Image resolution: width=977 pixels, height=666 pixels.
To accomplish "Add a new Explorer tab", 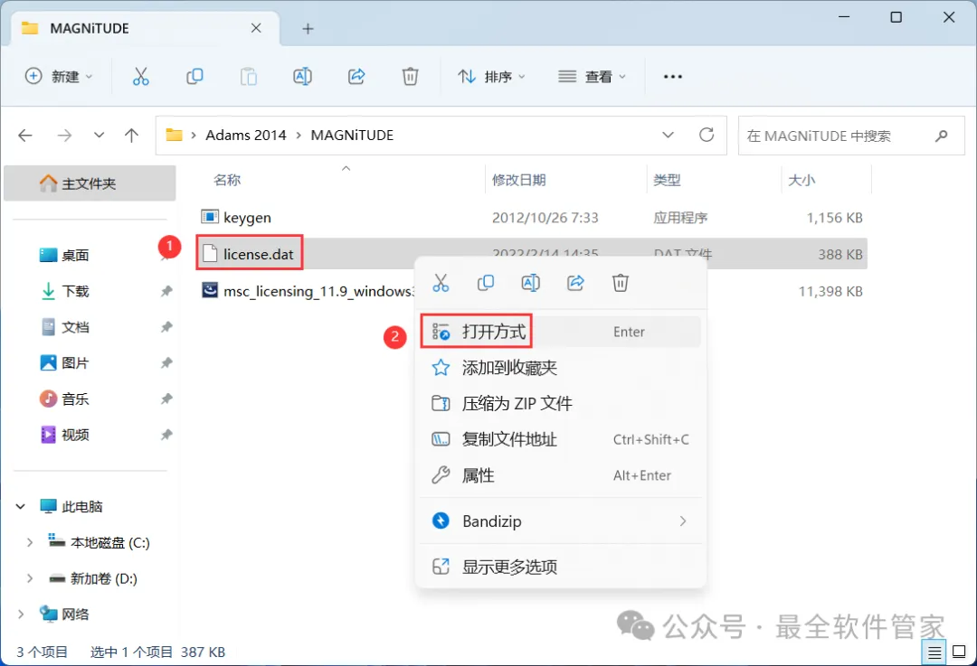I will coord(308,29).
